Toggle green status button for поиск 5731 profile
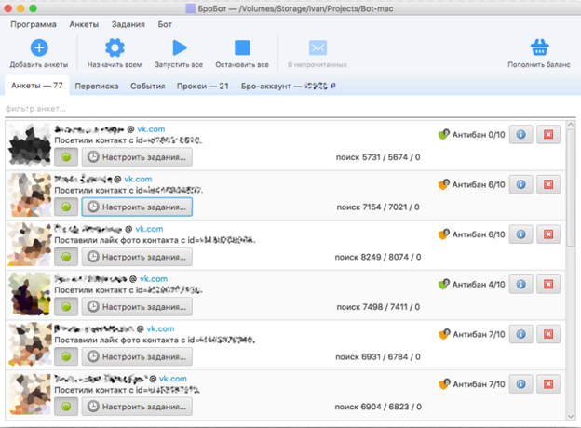 click(66, 157)
